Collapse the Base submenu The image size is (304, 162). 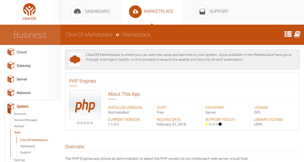[17, 132]
